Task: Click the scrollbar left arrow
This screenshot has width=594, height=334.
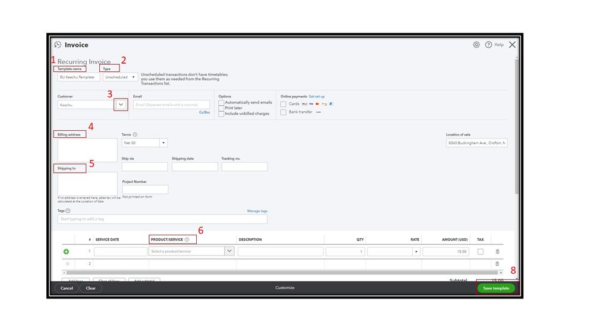Action: [x=64, y=272]
